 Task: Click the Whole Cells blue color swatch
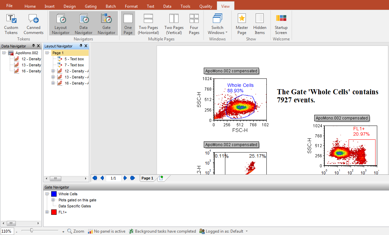(54, 194)
